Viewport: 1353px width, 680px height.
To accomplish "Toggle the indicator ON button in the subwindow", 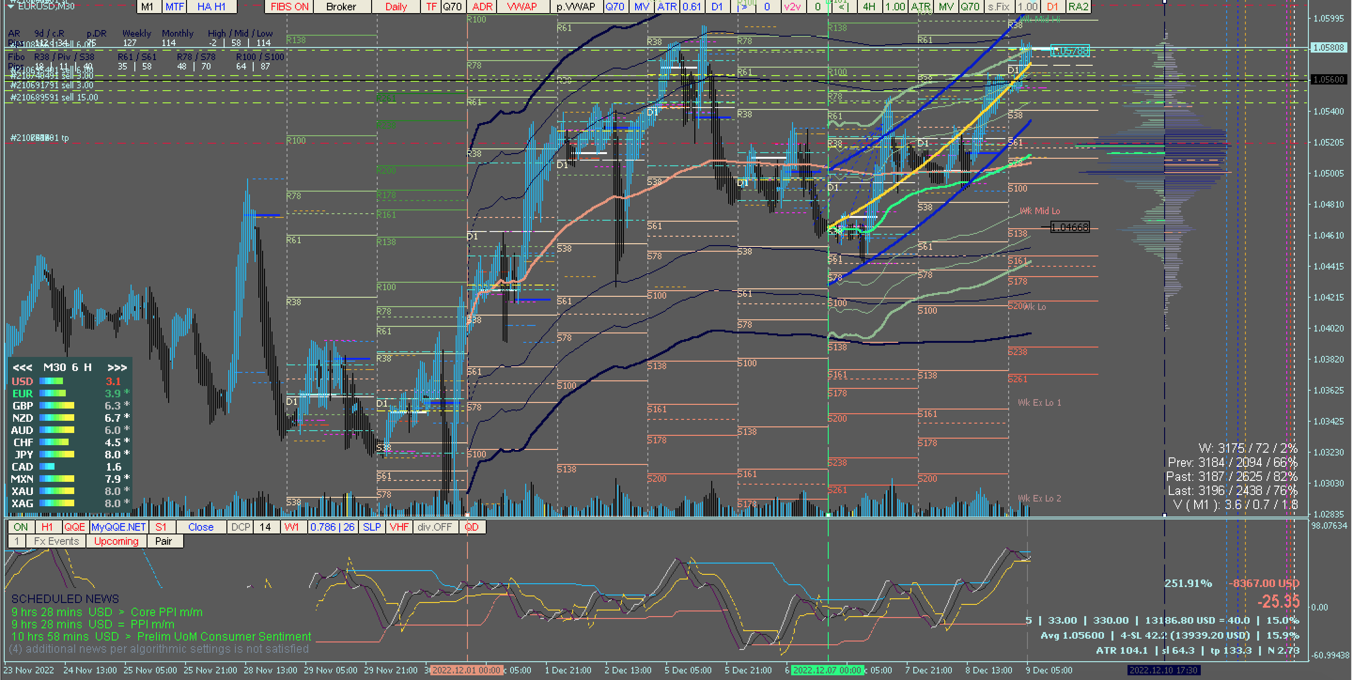I will click(21, 527).
